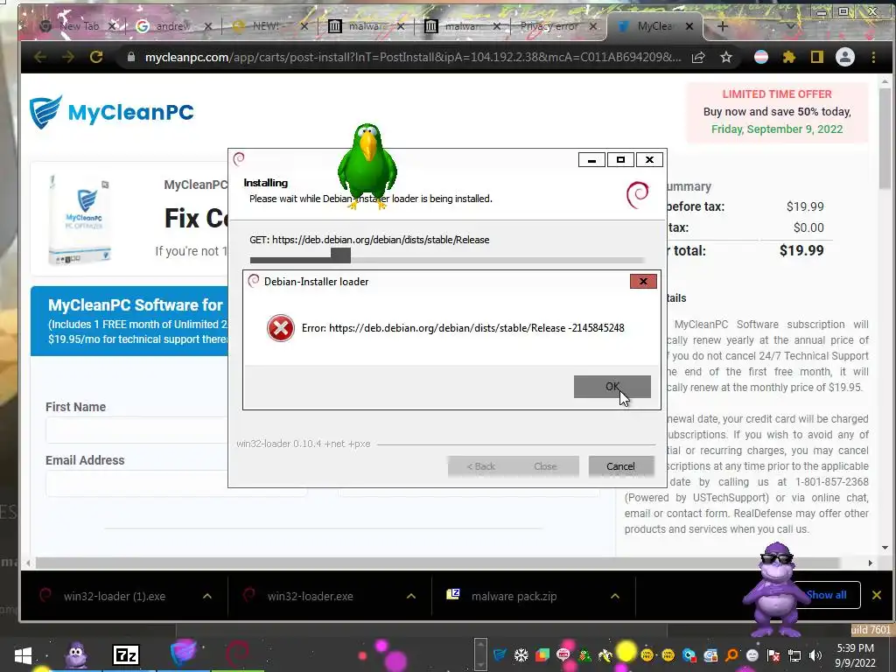This screenshot has width=896, height=672.
Task: Toggle the browser side panel
Action: [817, 57]
